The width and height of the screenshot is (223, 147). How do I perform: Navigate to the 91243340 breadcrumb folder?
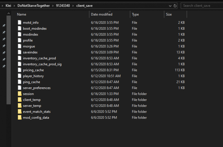[63, 6]
